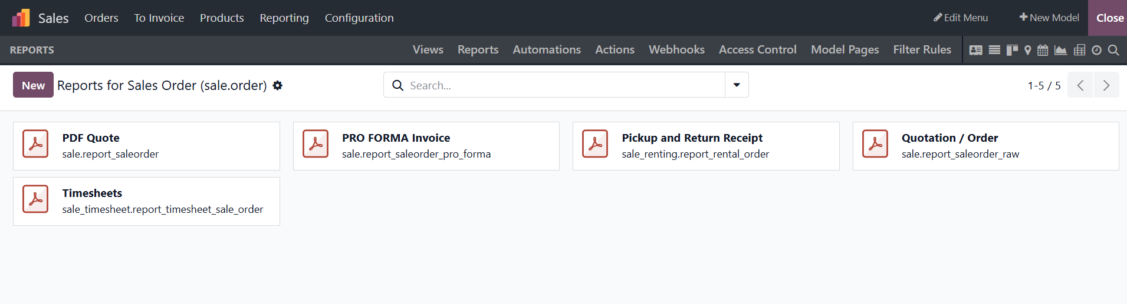This screenshot has height=304, width=1127.
Task: Select the Graph view chart icon
Action: 1060,50
